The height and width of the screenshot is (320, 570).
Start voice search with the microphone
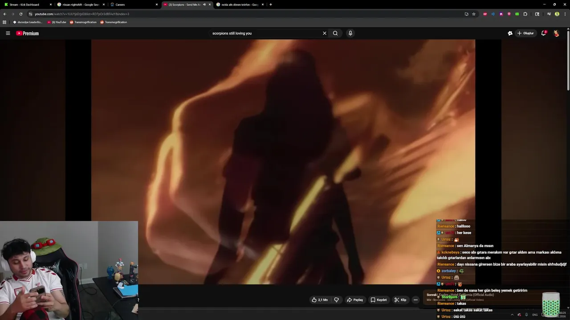tap(350, 33)
